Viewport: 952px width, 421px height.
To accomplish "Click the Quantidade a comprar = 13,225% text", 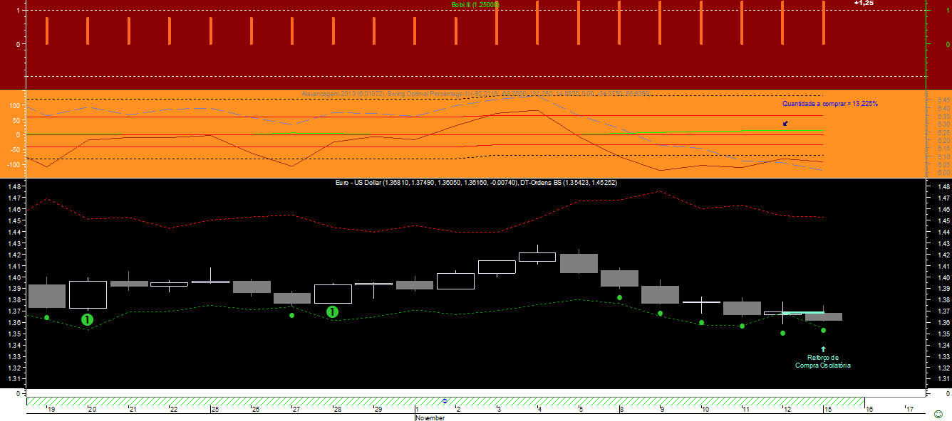I will coord(830,104).
